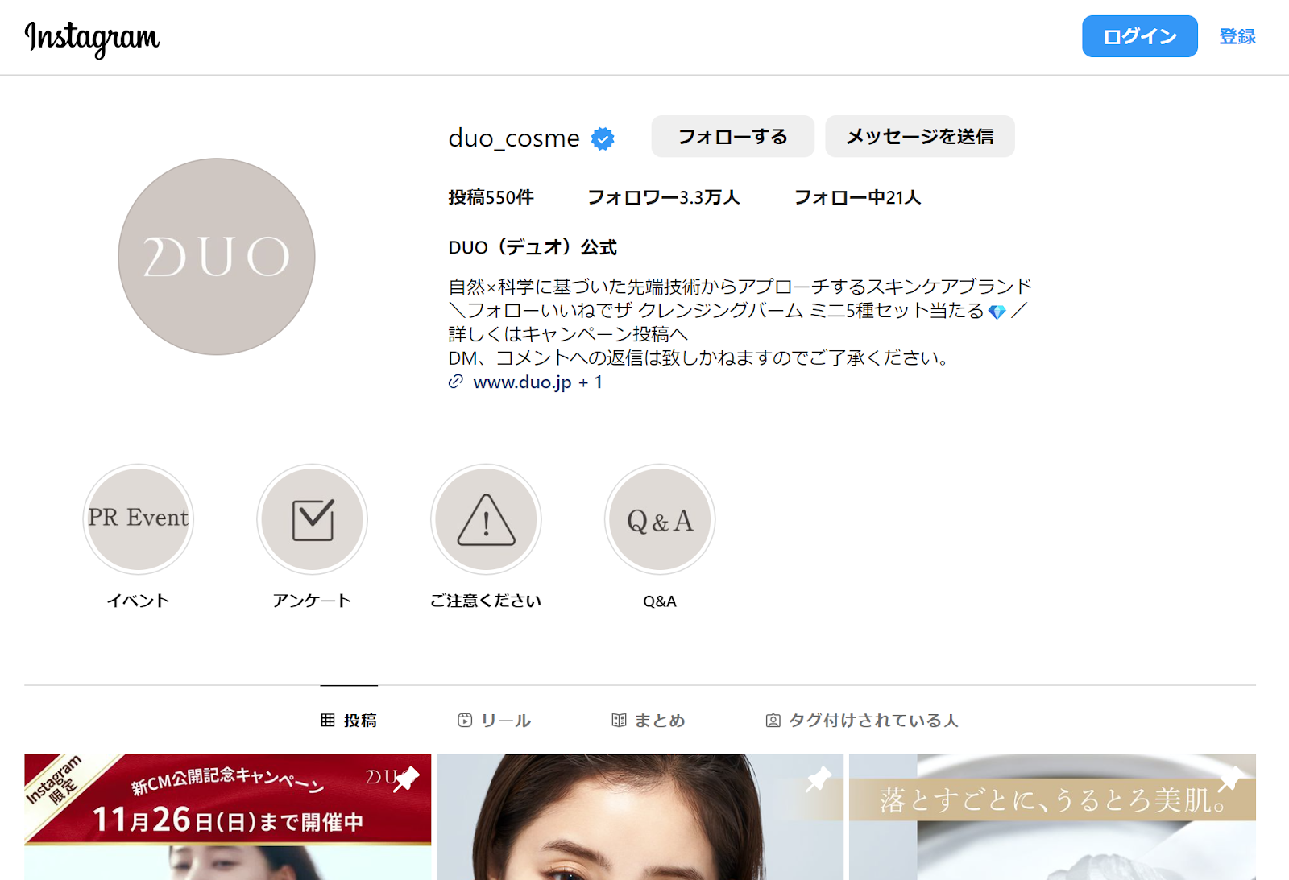The image size is (1289, 880).
Task: Click the Q&A label under the highlight
Action: coord(660,601)
